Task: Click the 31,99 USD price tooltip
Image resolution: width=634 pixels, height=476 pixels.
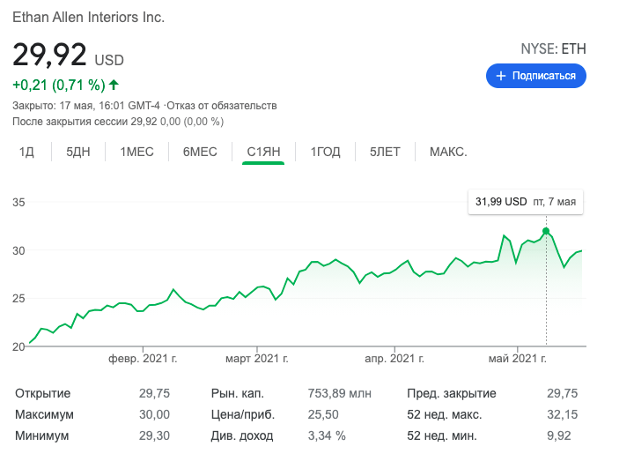Action: pyautogui.click(x=526, y=202)
